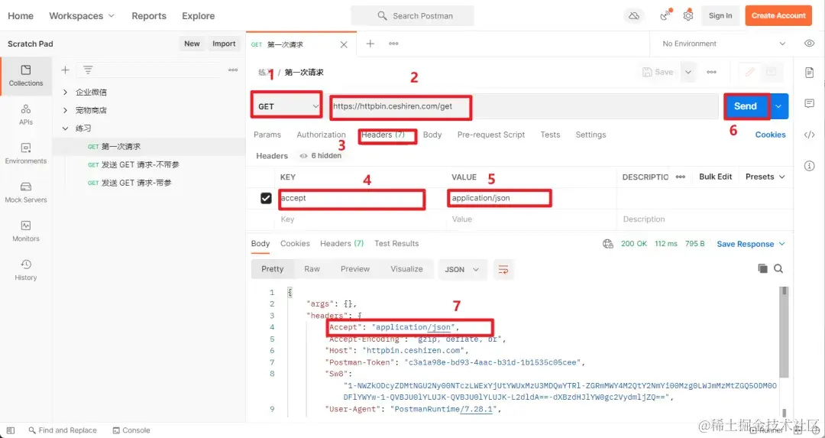The image size is (825, 438).
Task: Open the Environments sidebar panel
Action: (x=26, y=154)
